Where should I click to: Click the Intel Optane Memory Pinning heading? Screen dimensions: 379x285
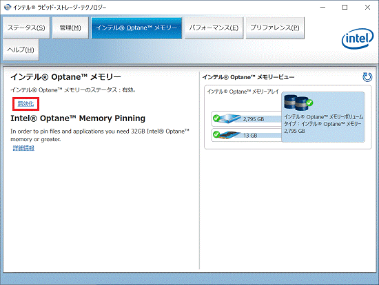click(78, 118)
